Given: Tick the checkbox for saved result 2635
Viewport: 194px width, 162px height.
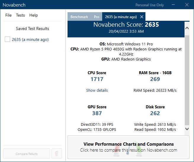Looking at the screenshot, I should (x=7, y=39).
